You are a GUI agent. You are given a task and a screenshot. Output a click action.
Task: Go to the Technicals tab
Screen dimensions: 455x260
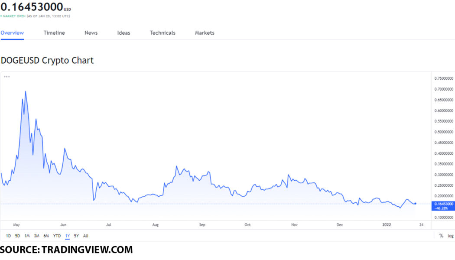tap(162, 32)
